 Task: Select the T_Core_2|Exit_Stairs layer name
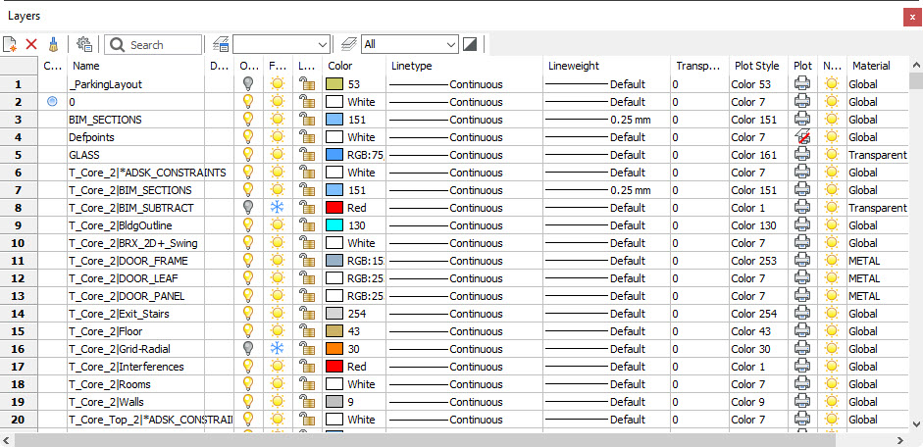click(x=119, y=314)
